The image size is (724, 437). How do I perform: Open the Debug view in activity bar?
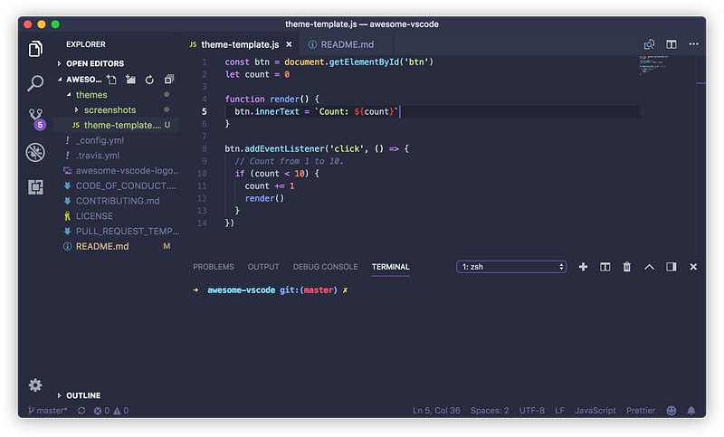click(x=35, y=152)
